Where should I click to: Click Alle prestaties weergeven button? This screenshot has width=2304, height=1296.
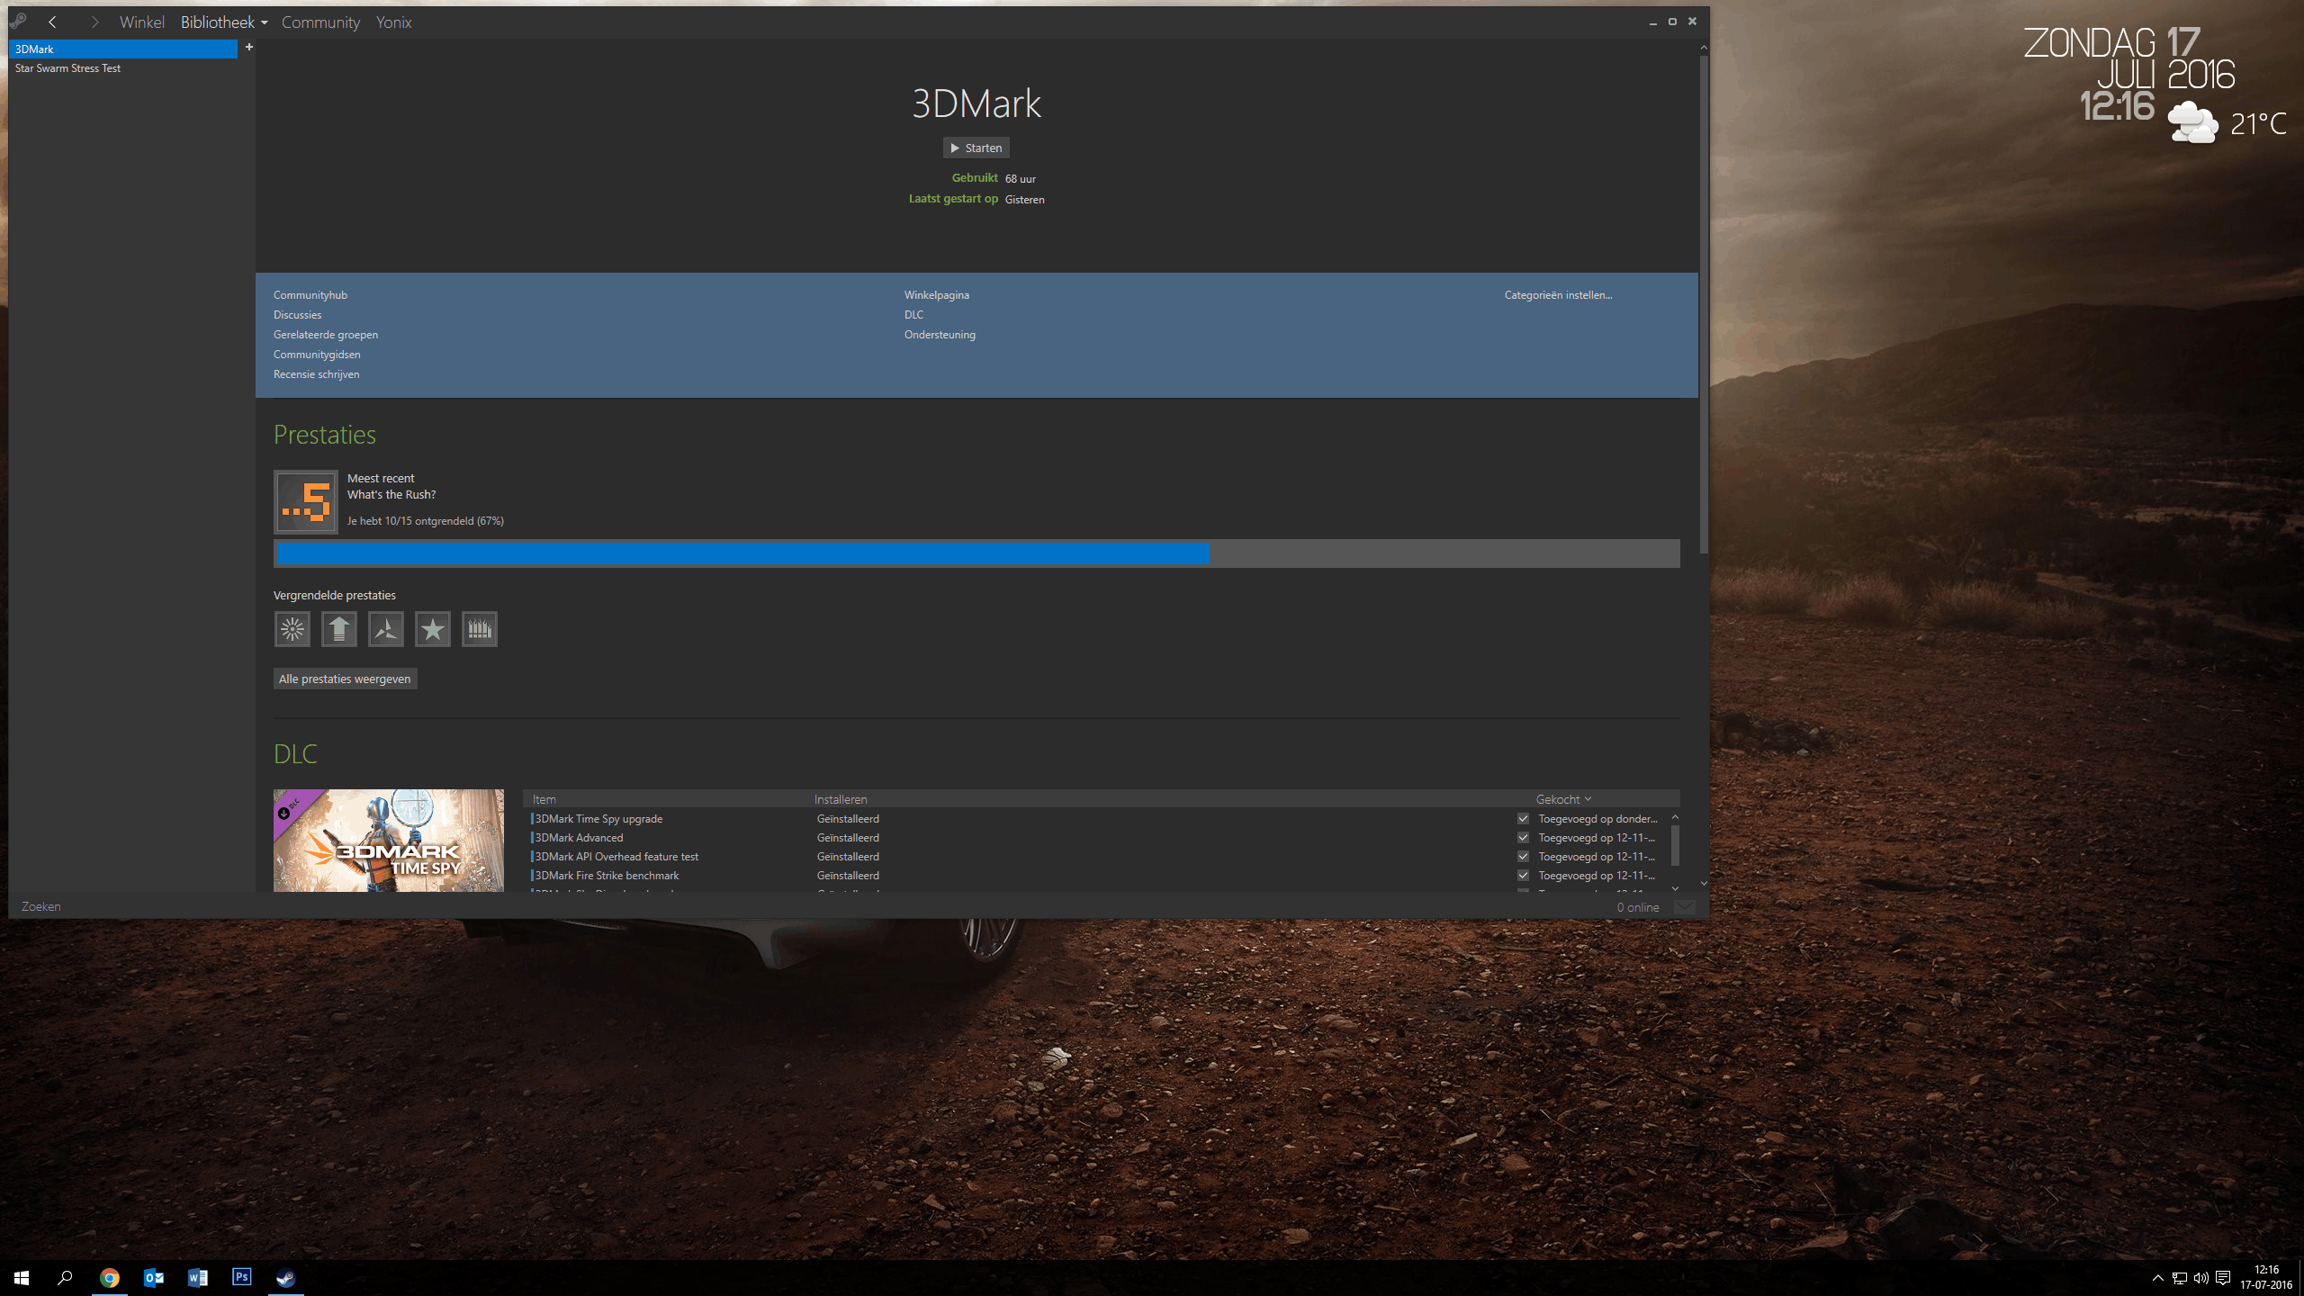point(345,679)
